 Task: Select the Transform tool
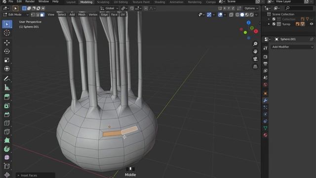(x=7, y=69)
